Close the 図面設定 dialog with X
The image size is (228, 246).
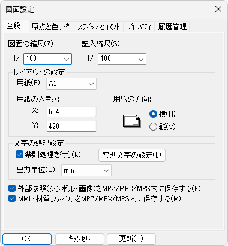[218, 9]
